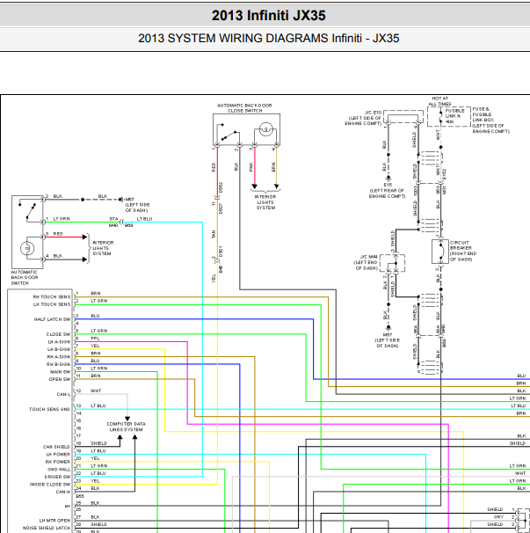
Task: Select the "AUTOMATIC BACK DOOR SWITCH" label
Action: point(25,278)
